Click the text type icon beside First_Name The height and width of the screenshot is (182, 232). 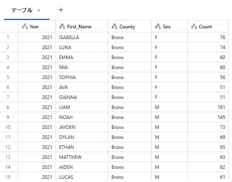[62, 27]
